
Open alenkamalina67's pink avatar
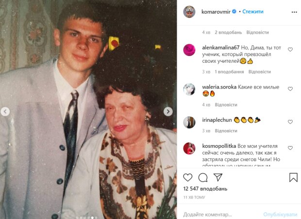pyautogui.click(x=189, y=50)
